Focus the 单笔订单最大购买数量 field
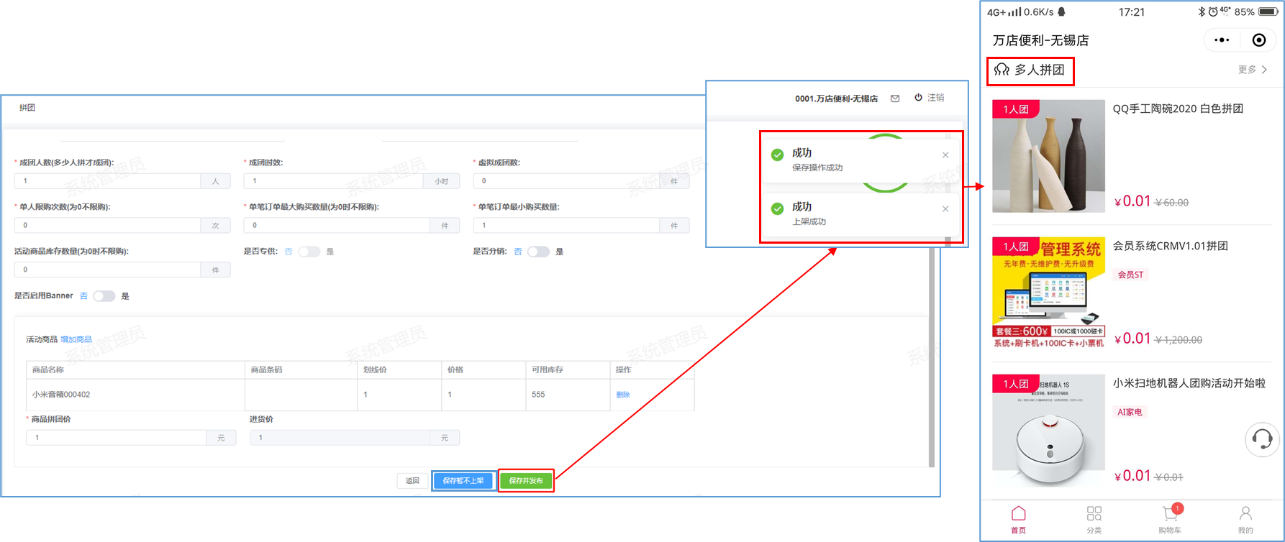The image size is (1285, 542). (x=337, y=226)
